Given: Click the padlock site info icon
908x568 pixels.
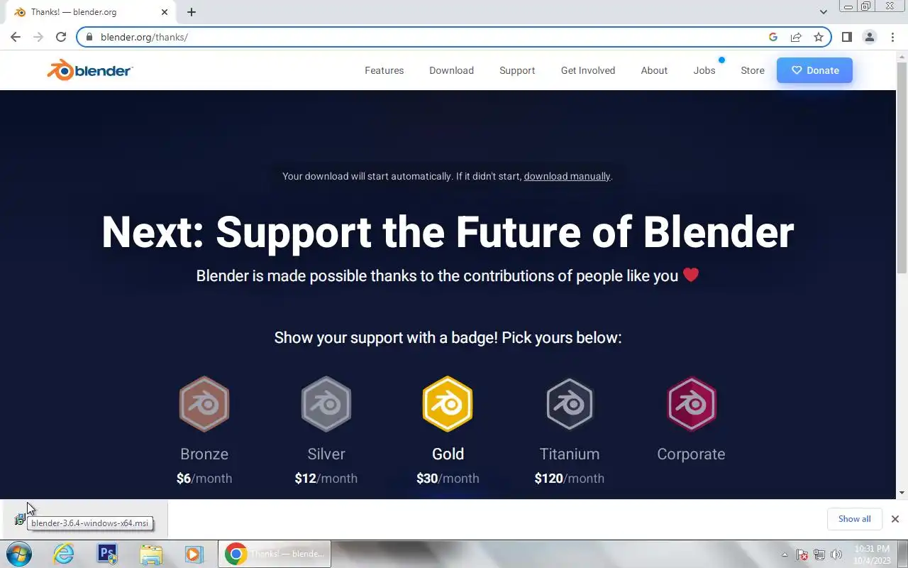Looking at the screenshot, I should [x=89, y=37].
